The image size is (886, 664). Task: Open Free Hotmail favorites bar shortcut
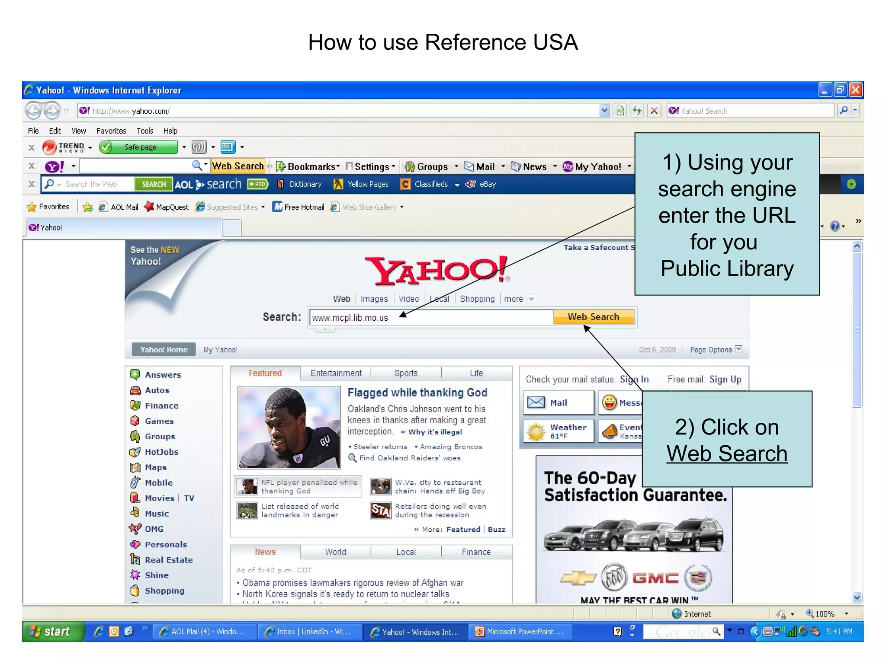click(x=299, y=207)
